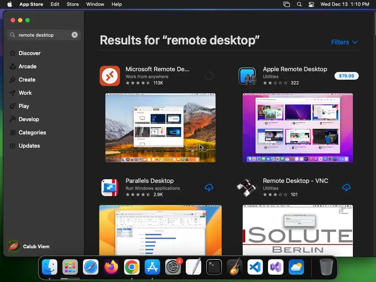Open Stage Manager icon in menu bar

tap(286, 4)
